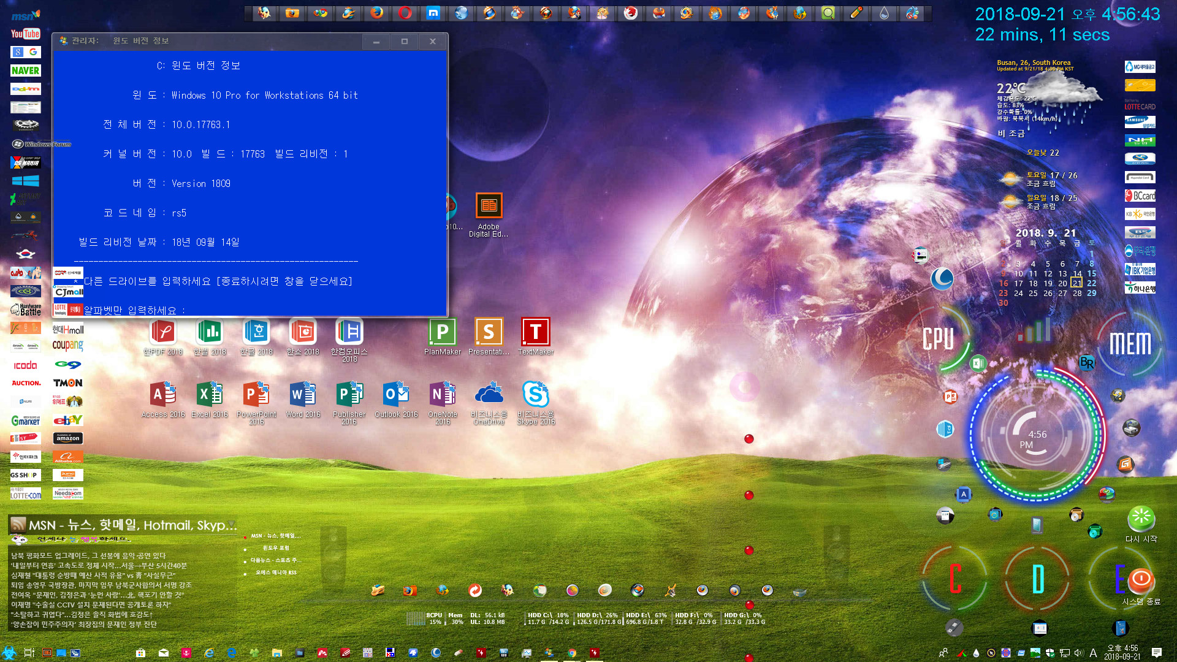Click Maxthon icon in top dock
Viewport: 1177px width, 662px height.
coord(433,13)
